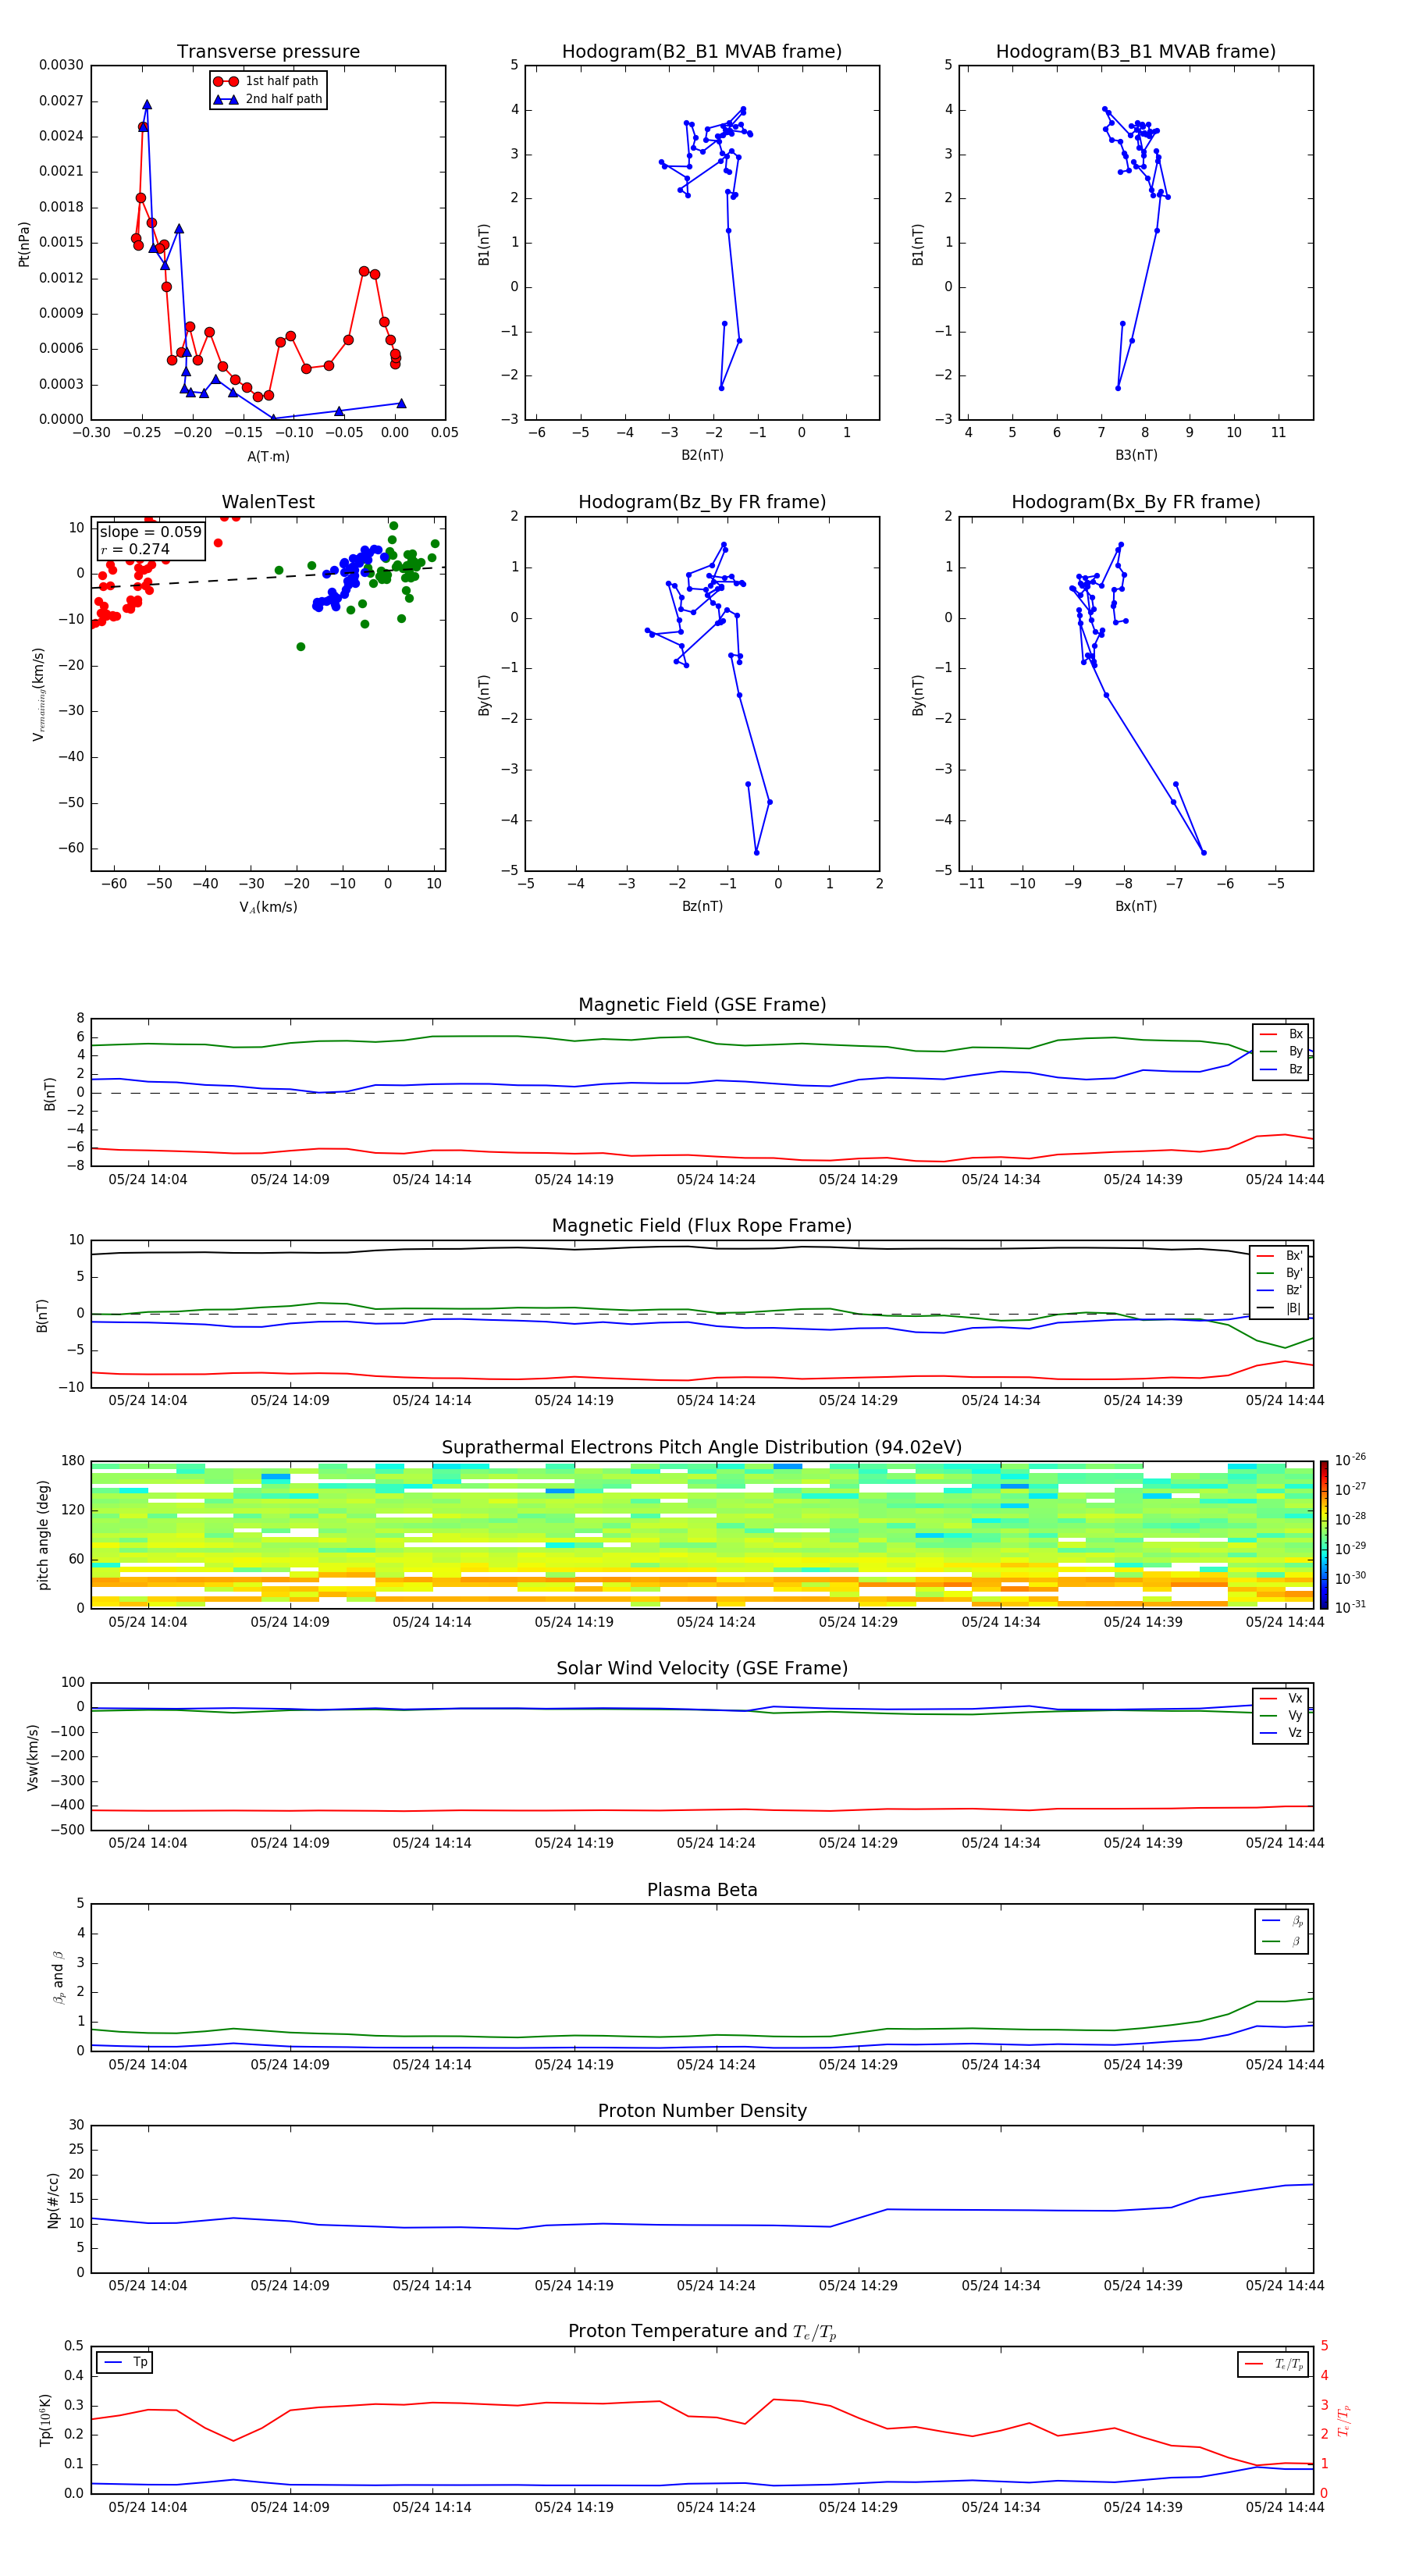Click the 'V_remaining(km/s)' y-axis label
The image size is (1405, 2576).
pos(39,694)
